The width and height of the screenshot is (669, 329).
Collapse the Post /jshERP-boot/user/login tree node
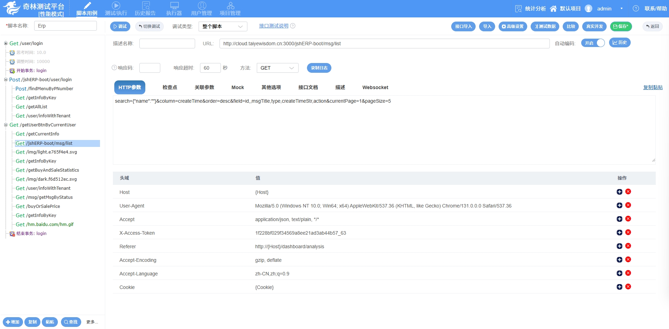[x=6, y=80]
